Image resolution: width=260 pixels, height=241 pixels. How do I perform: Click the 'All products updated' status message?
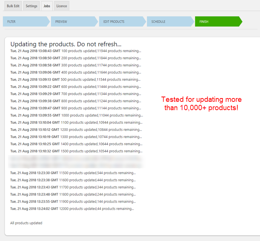[26, 223]
